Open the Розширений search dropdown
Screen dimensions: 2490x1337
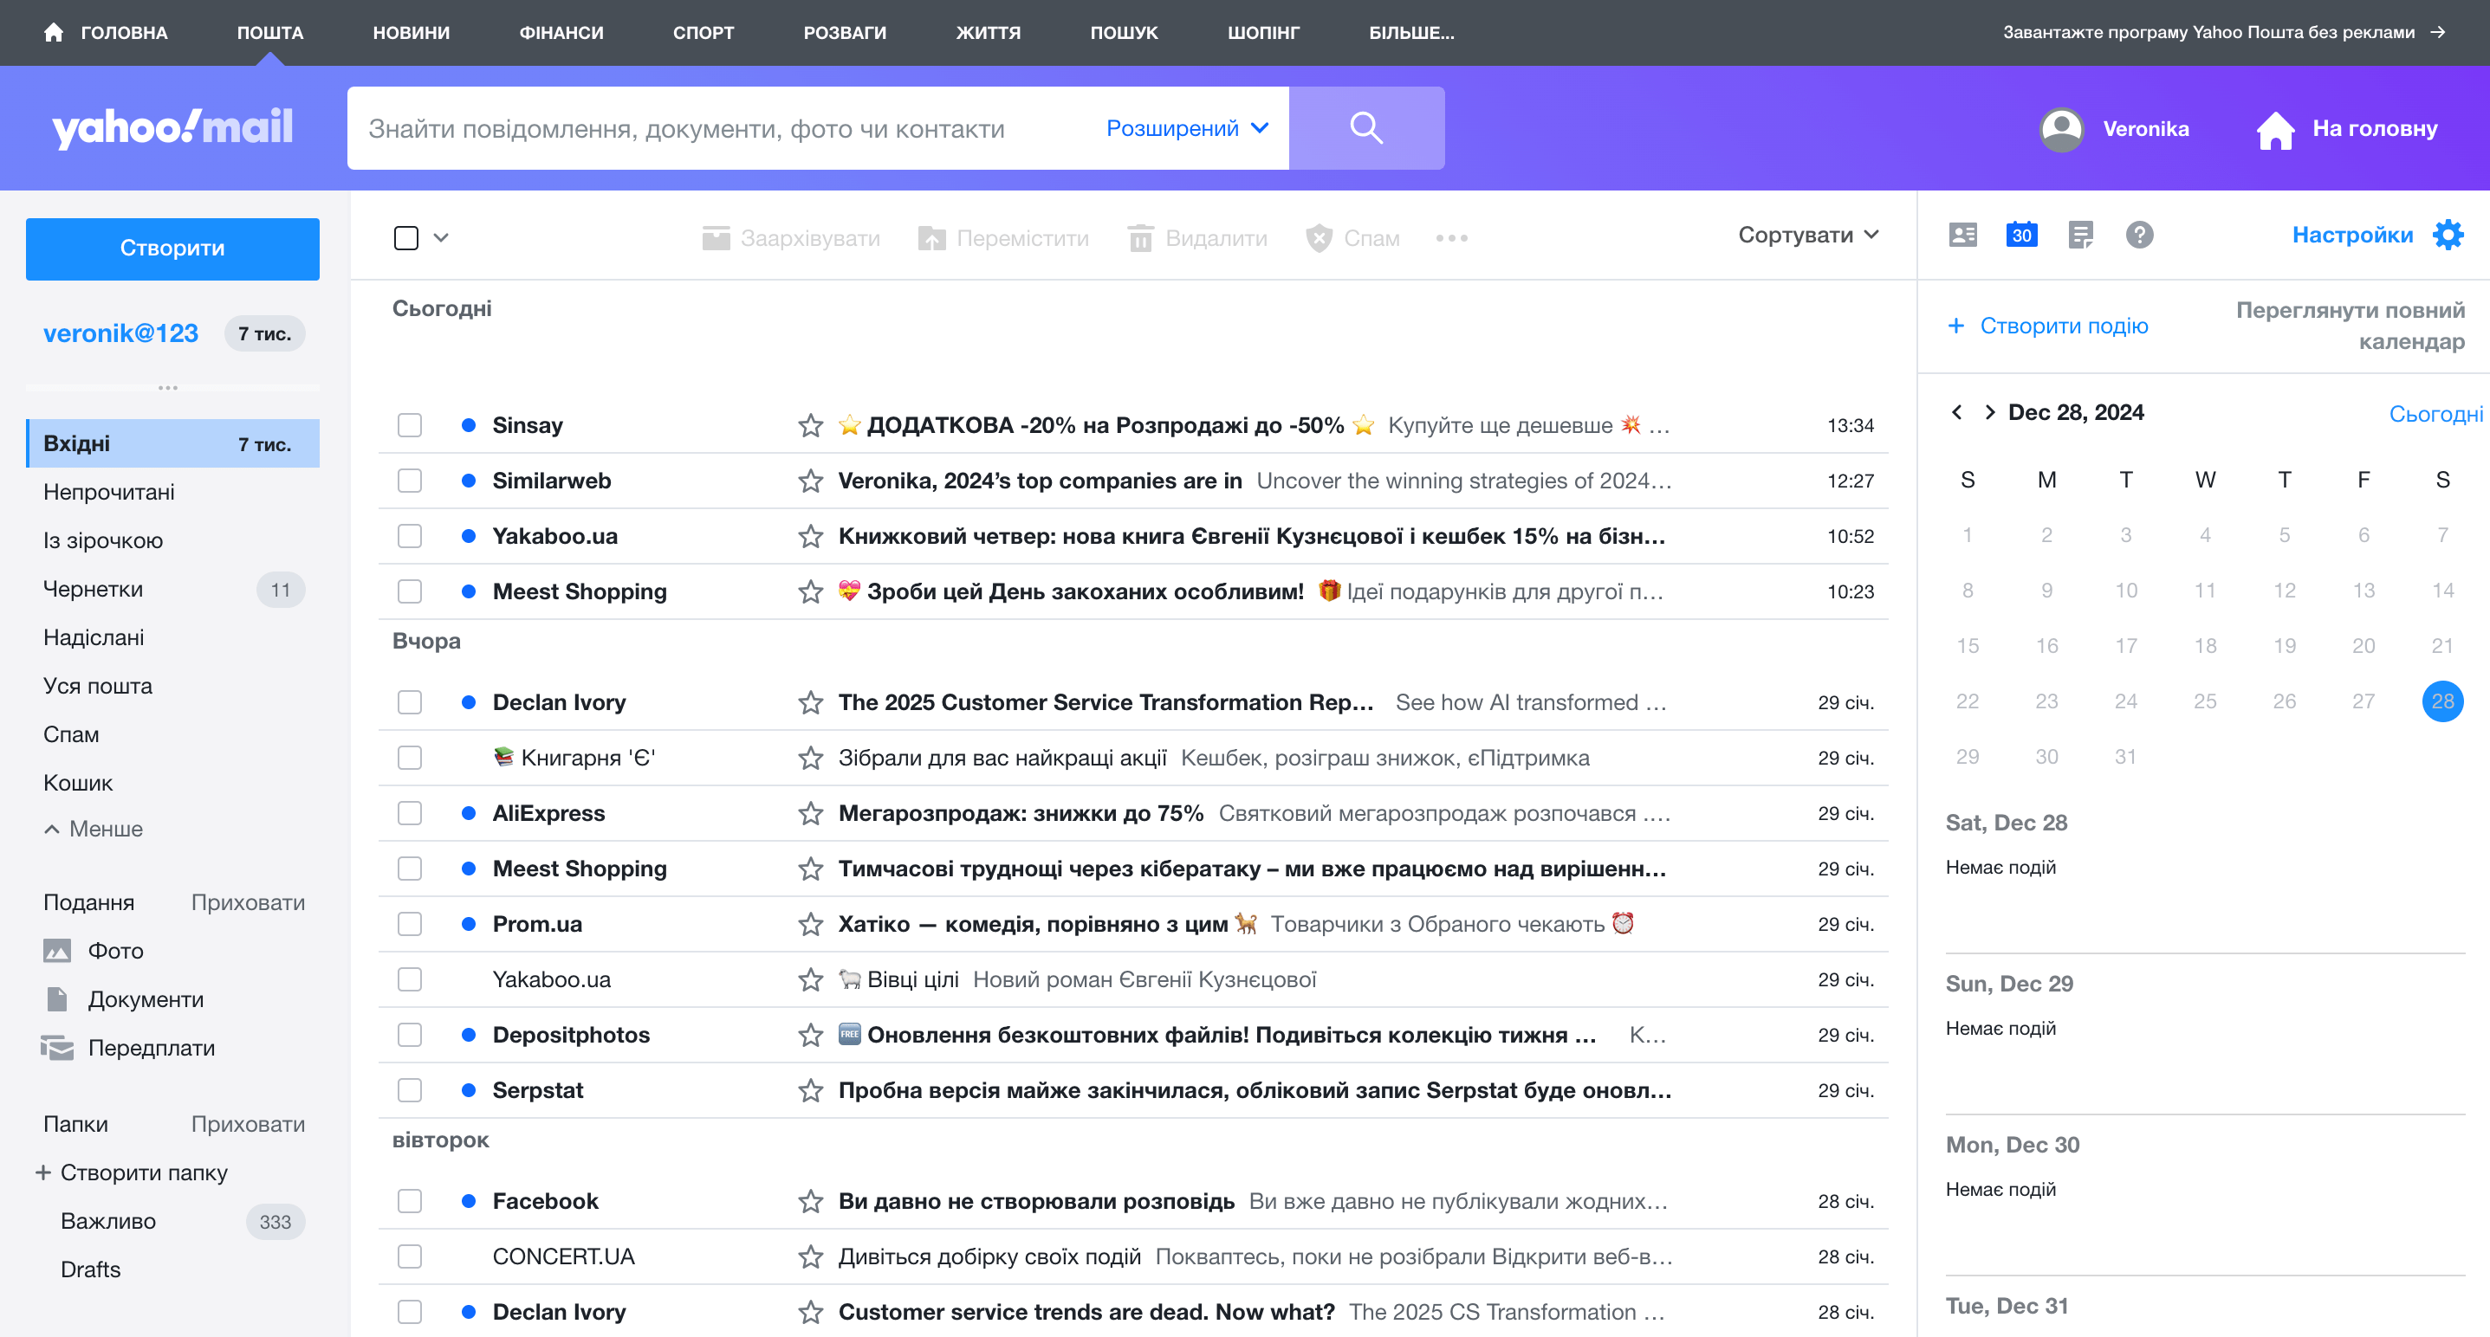[1186, 128]
